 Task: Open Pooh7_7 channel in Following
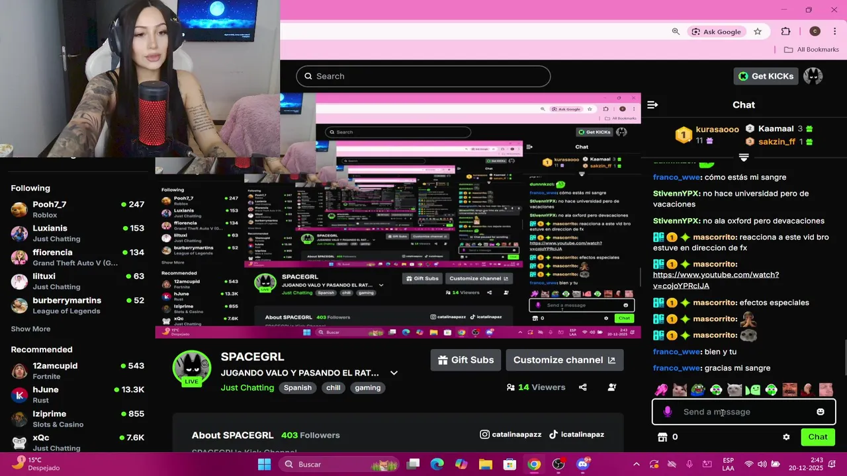[x=77, y=210]
